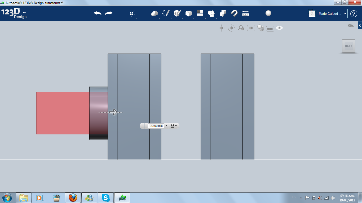This screenshot has height=203, width=362.
Task: Open the Pattern tool menu
Action: 200,13
